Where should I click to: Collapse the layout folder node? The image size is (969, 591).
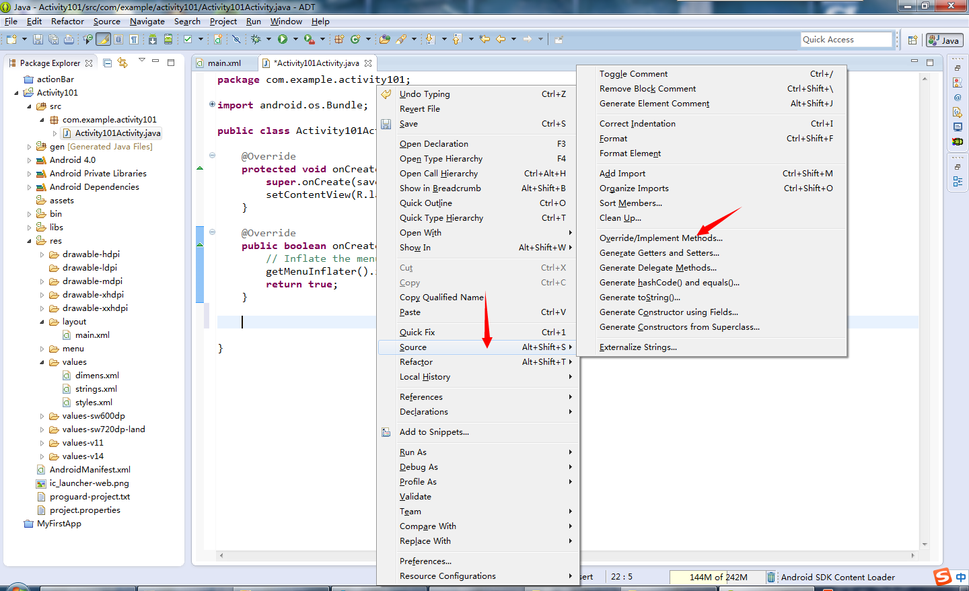42,322
